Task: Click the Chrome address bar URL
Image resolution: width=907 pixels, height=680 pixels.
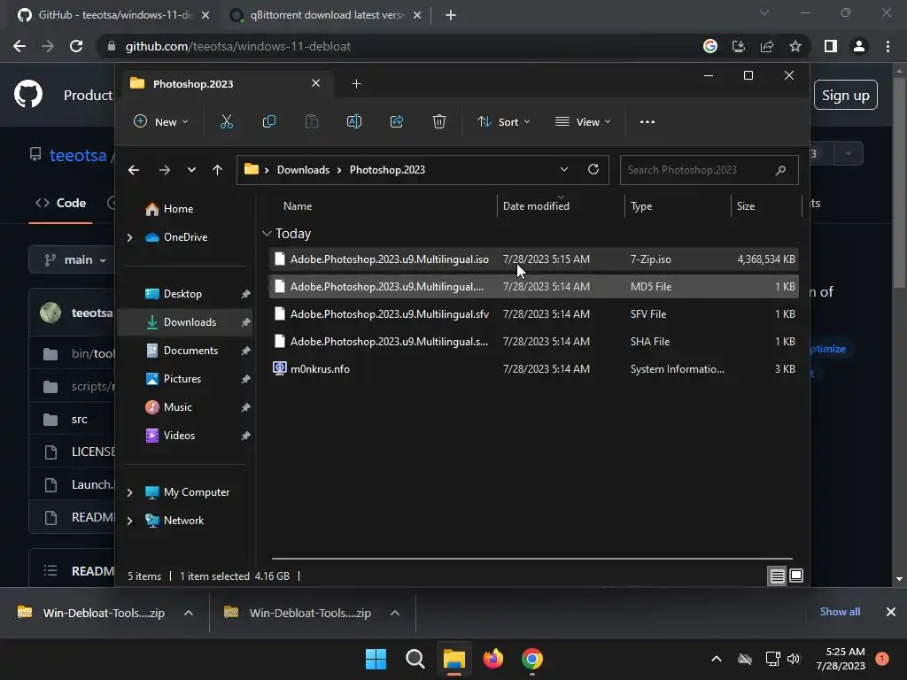Action: click(237, 46)
